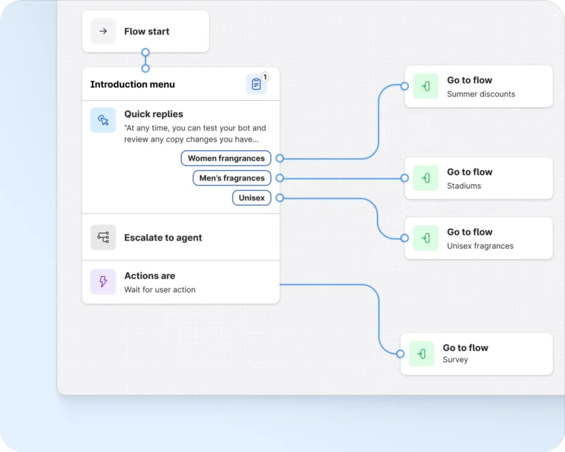The width and height of the screenshot is (565, 452).
Task: Open the Go to flow Survey node
Action: (486, 354)
